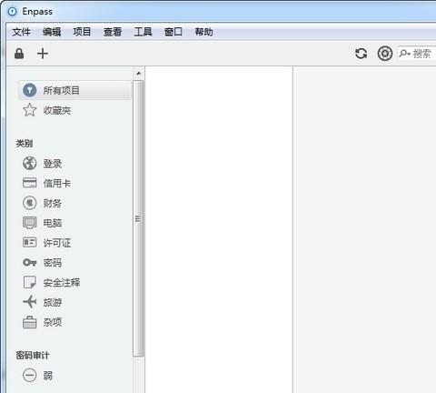This screenshot has width=436, height=393.
Task: Select the 杂项 category
Action: click(53, 322)
